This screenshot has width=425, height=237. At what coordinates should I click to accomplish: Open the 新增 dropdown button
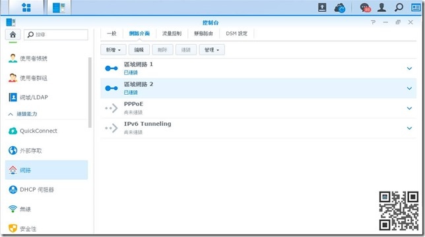click(x=114, y=50)
